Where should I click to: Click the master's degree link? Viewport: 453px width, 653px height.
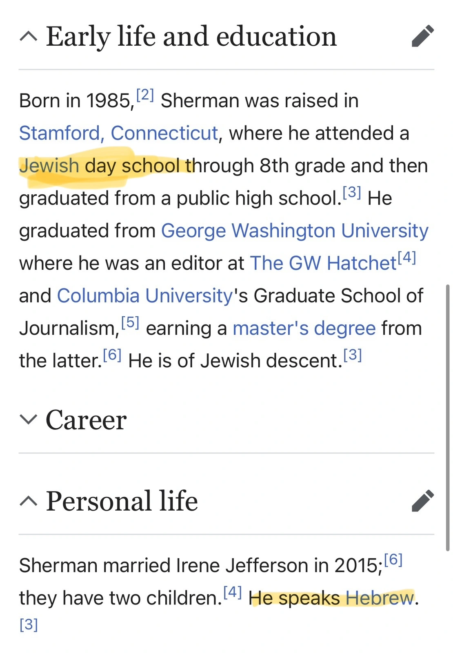304,328
